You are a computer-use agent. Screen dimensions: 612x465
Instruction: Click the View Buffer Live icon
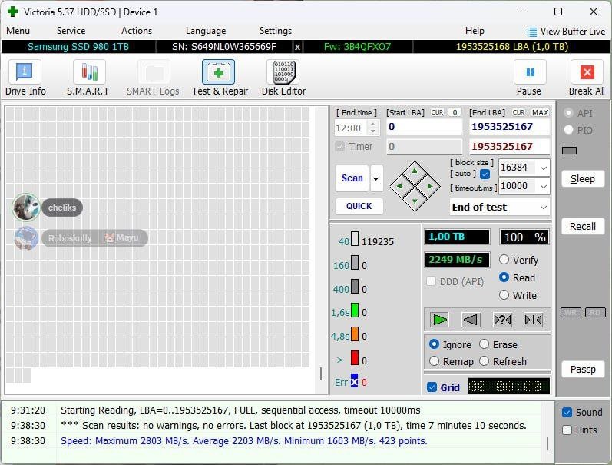click(532, 32)
